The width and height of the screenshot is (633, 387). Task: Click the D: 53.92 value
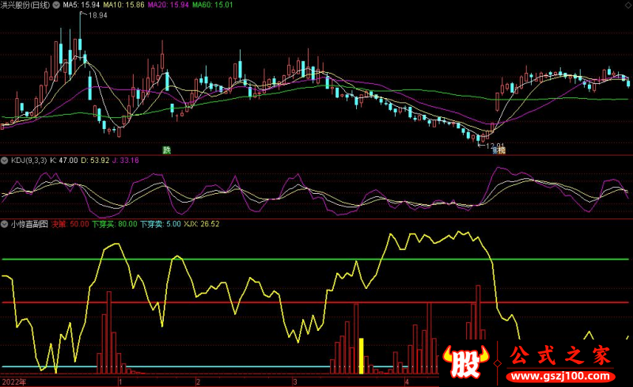pyautogui.click(x=95, y=161)
